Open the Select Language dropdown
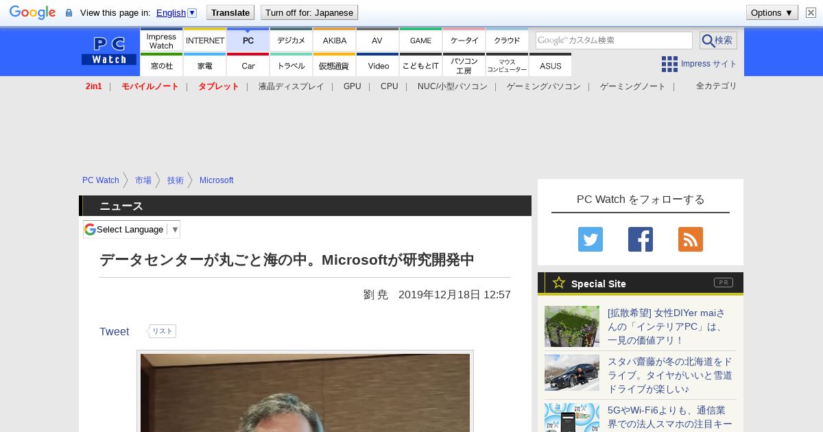The height and width of the screenshot is (432, 823). click(x=132, y=229)
